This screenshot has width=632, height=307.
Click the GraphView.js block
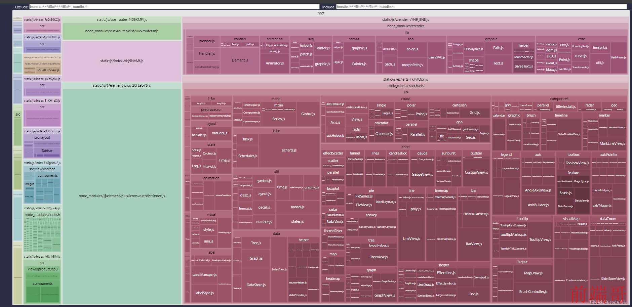(x=385, y=296)
